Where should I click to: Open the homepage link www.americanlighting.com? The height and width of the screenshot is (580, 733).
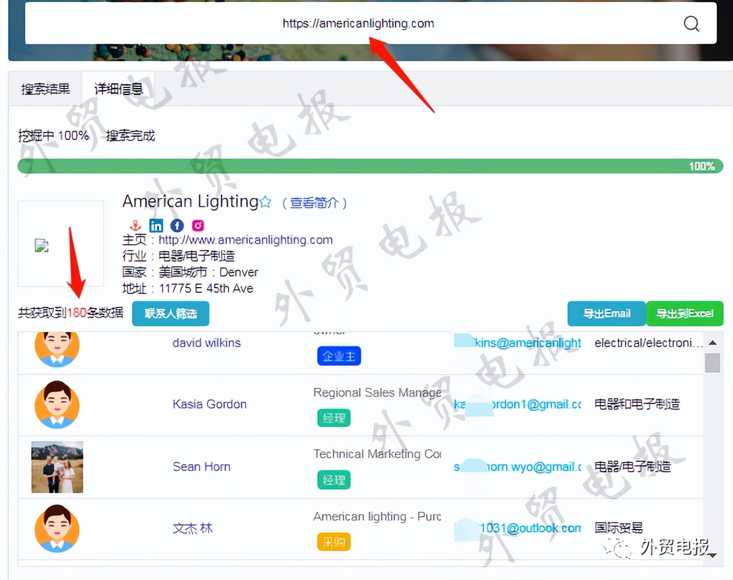245,239
